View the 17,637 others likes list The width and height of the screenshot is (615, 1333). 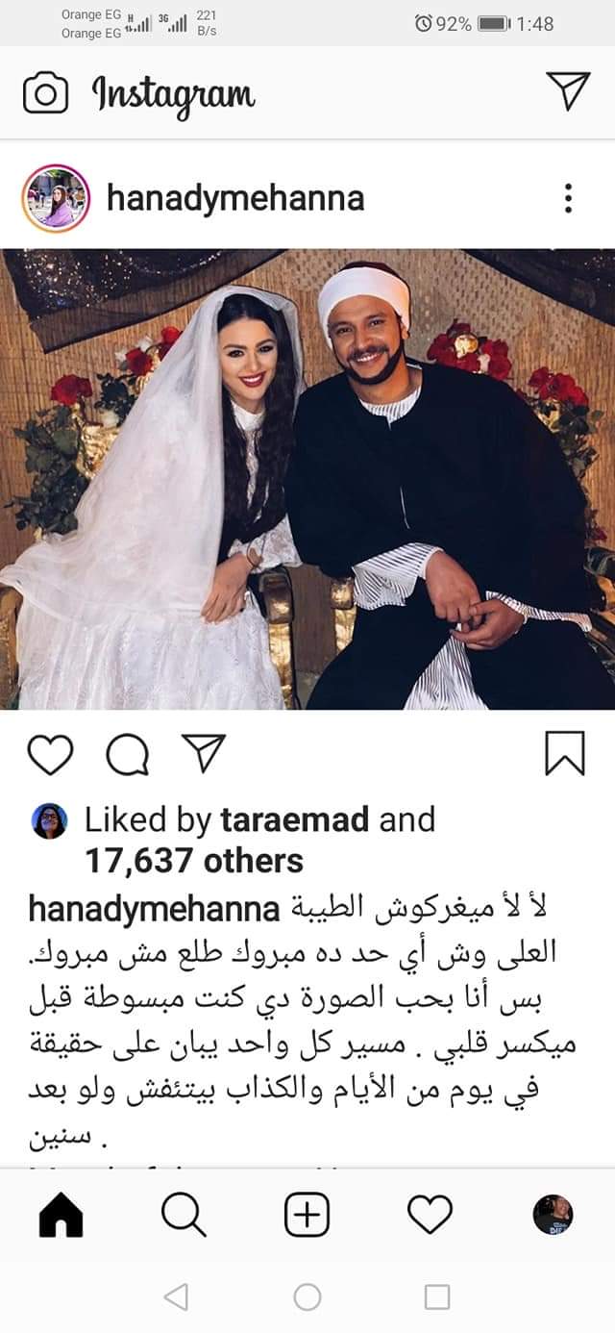click(194, 861)
